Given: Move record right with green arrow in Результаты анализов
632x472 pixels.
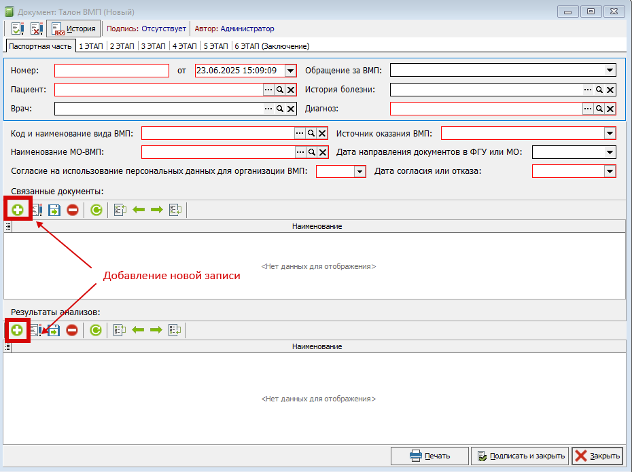Looking at the screenshot, I should pos(156,330).
